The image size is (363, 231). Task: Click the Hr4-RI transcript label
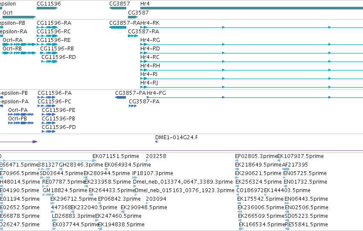click(149, 74)
